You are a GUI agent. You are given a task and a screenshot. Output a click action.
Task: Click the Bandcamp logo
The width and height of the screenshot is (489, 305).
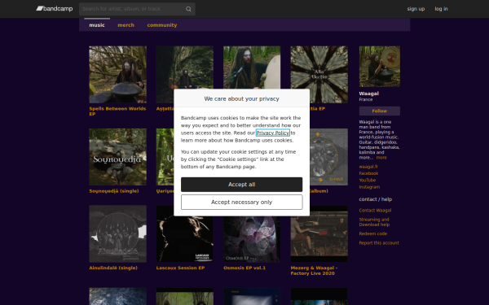(x=55, y=9)
